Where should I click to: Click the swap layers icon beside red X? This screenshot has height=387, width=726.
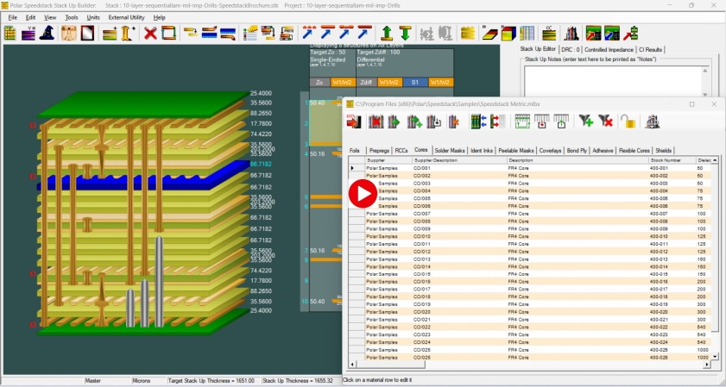tap(168, 33)
